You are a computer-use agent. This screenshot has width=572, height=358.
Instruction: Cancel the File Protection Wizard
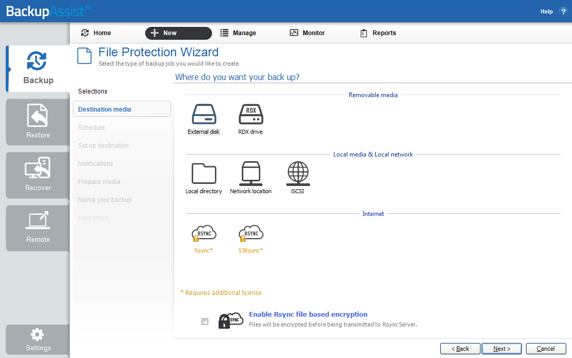pyautogui.click(x=546, y=349)
